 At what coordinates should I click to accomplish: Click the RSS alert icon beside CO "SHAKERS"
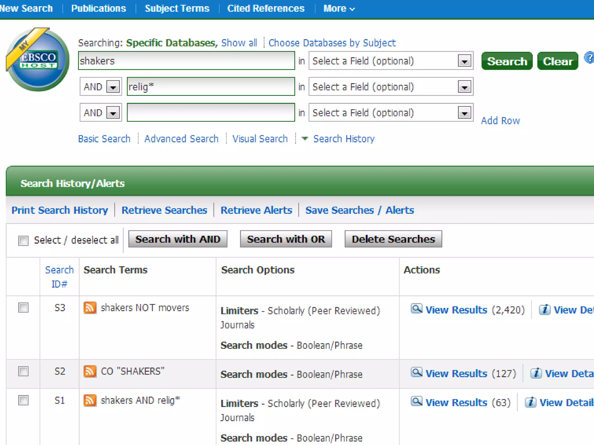pyautogui.click(x=90, y=371)
